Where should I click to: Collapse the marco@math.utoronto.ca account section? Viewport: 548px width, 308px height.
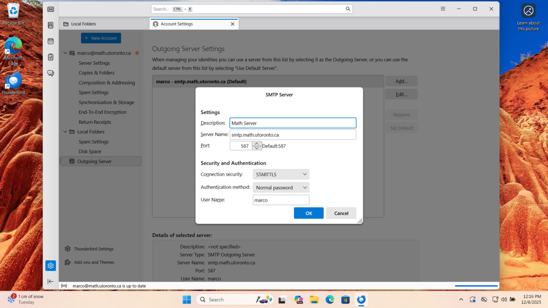click(64, 52)
